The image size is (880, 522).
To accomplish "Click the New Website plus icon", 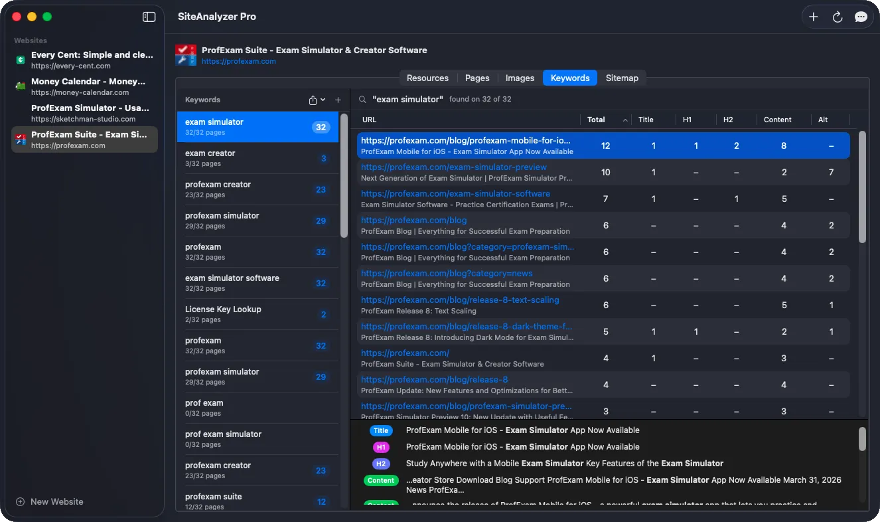I will click(x=20, y=501).
